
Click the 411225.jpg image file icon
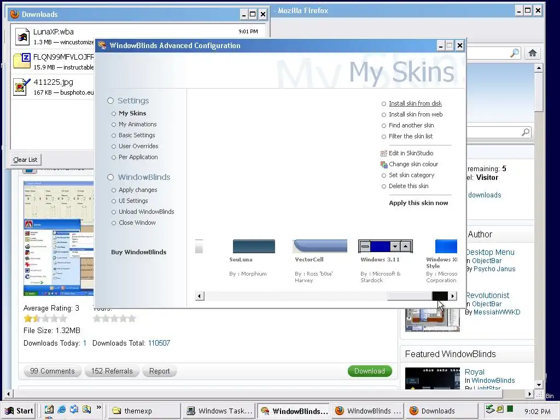coord(22,87)
